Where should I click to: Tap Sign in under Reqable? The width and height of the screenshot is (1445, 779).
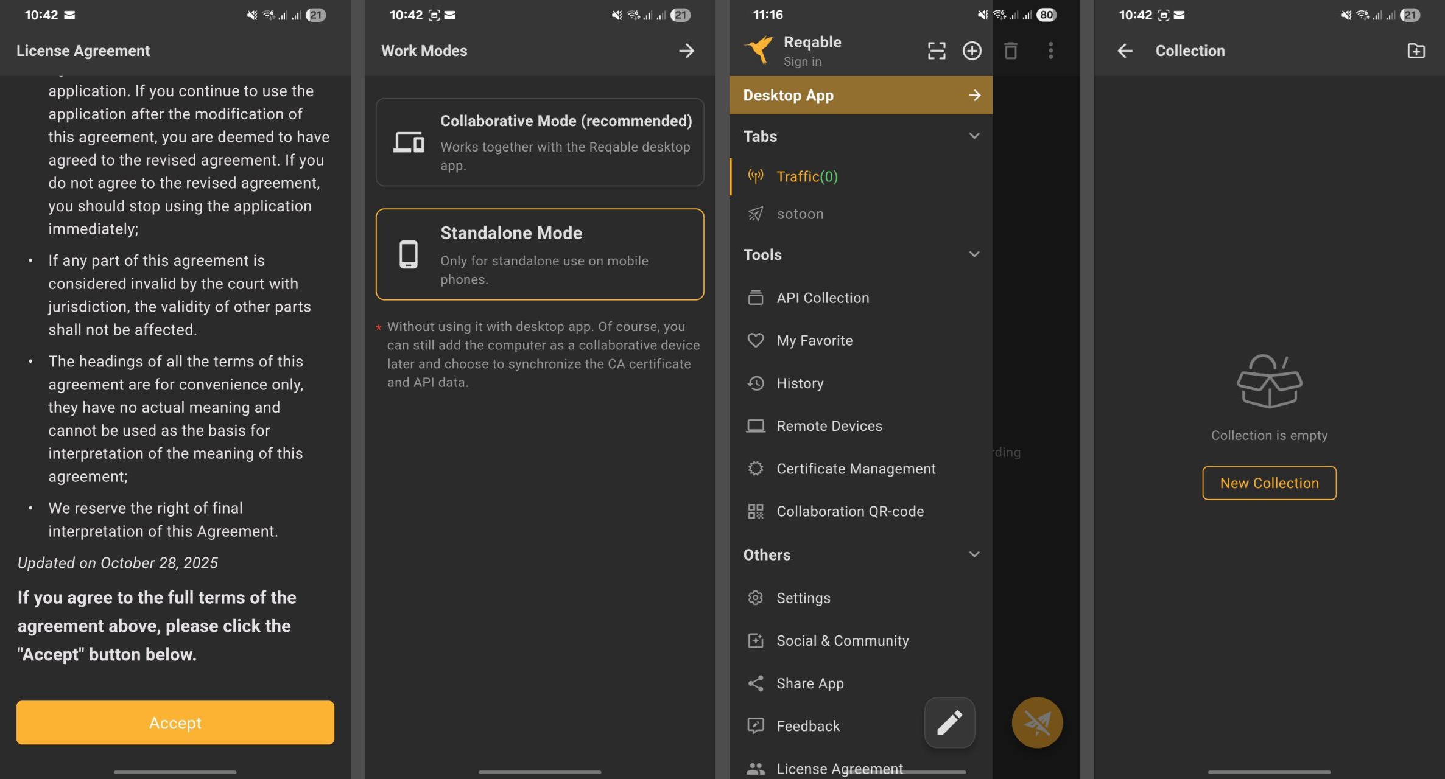pos(802,61)
